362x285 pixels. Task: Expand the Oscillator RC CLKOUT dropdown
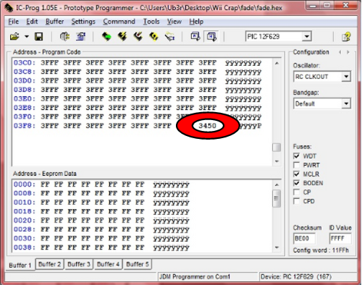click(x=346, y=77)
